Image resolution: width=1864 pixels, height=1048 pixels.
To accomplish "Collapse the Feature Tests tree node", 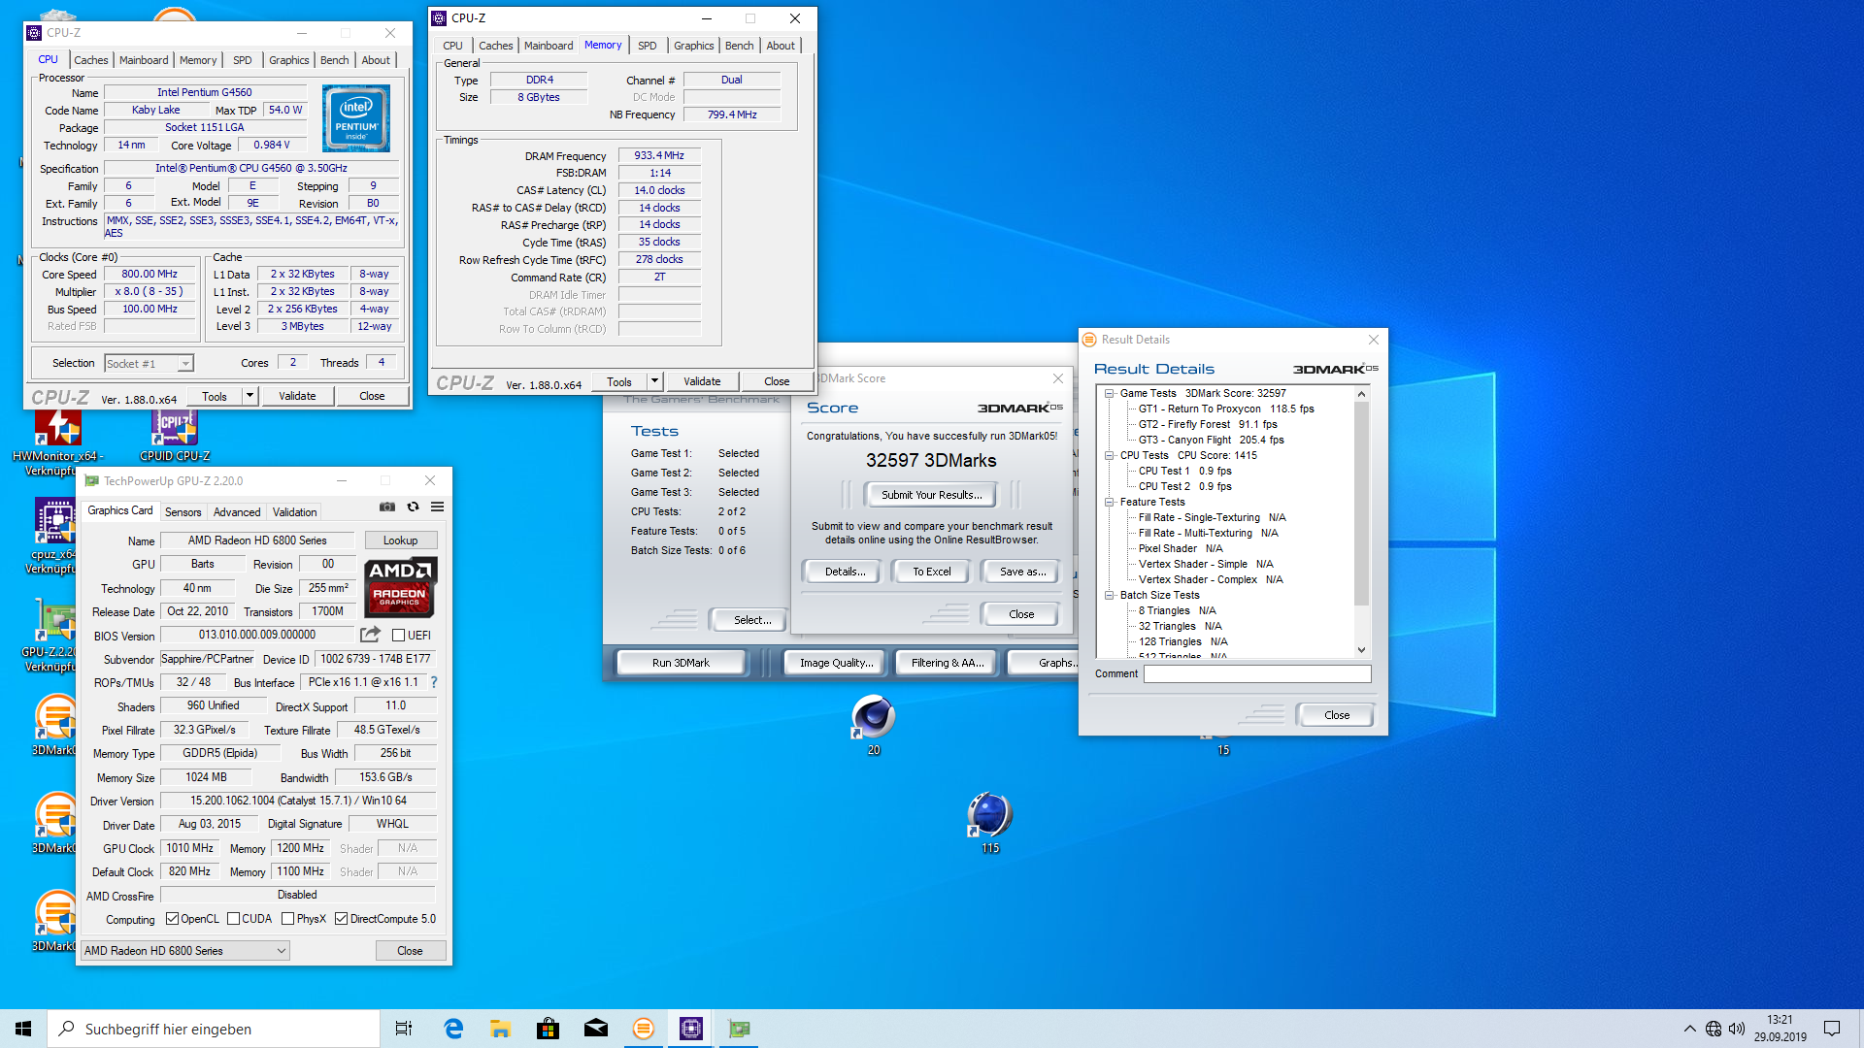I will [x=1109, y=502].
